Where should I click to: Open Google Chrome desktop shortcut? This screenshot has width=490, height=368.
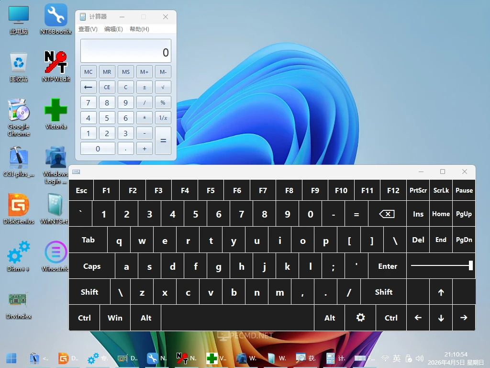(18, 111)
